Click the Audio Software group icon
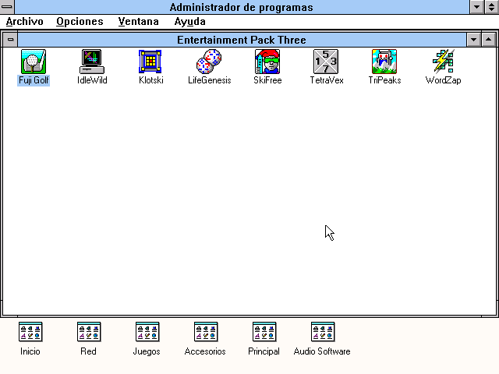499x374 pixels. (322, 332)
